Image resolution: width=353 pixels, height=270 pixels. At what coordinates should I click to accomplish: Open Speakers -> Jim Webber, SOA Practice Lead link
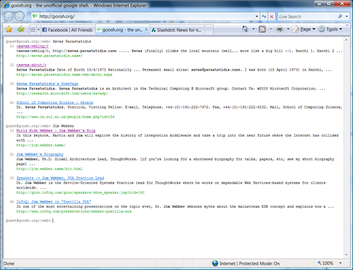pos(60,178)
